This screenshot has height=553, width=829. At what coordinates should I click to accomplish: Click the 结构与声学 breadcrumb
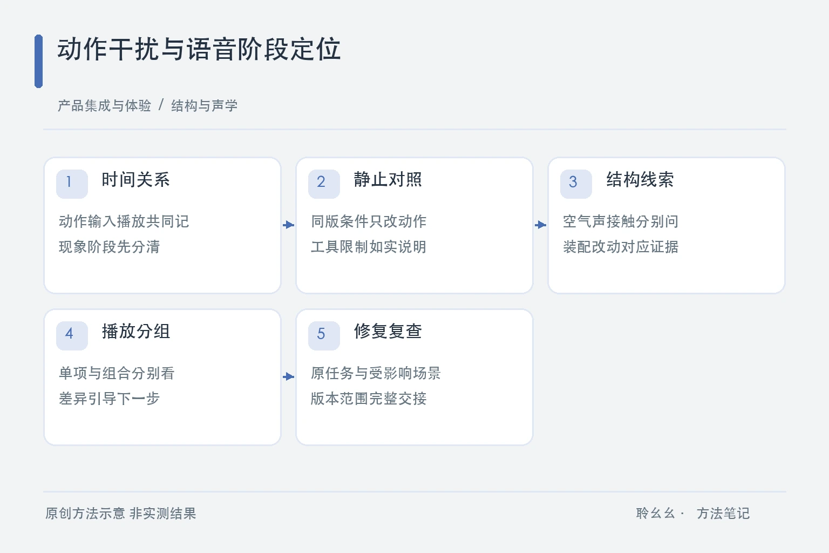tap(204, 106)
